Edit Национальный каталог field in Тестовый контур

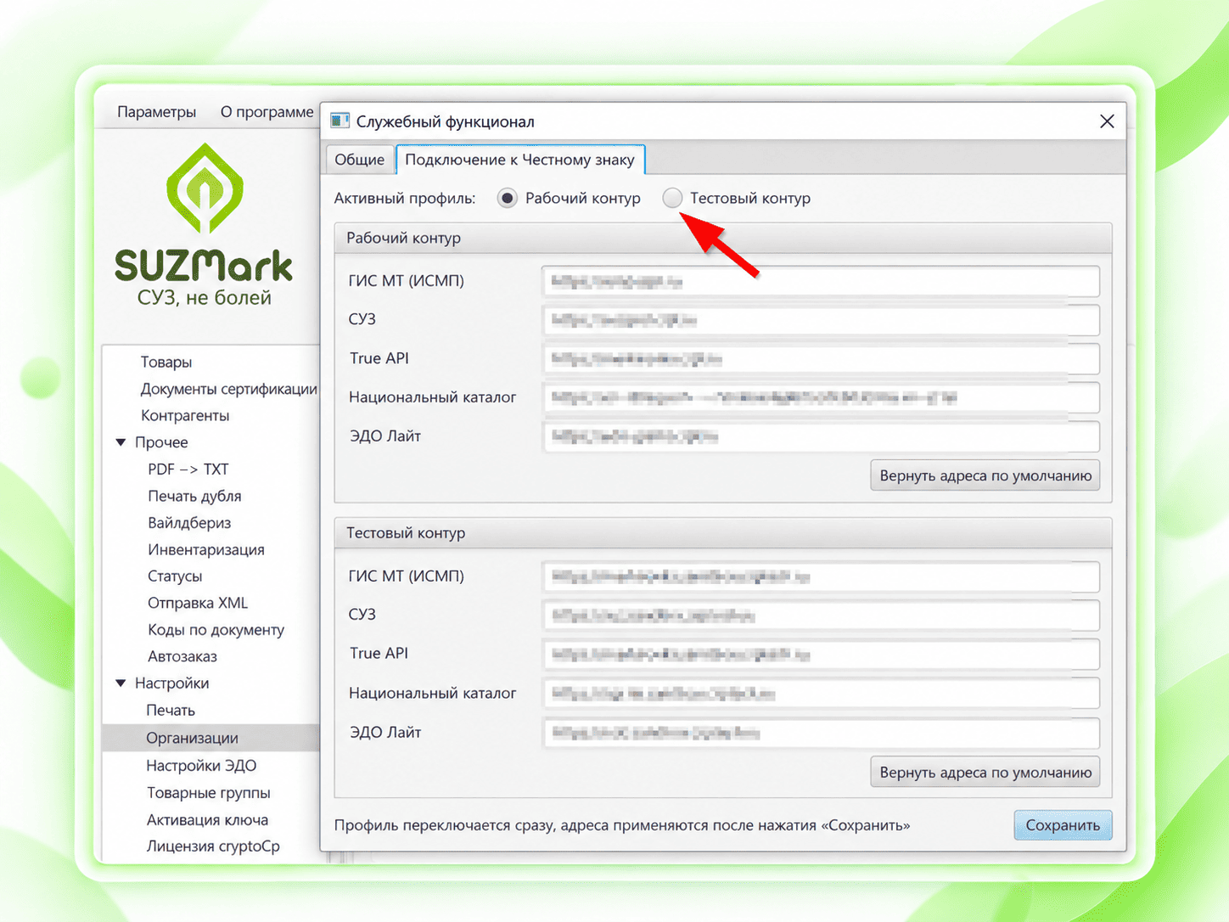(x=821, y=694)
